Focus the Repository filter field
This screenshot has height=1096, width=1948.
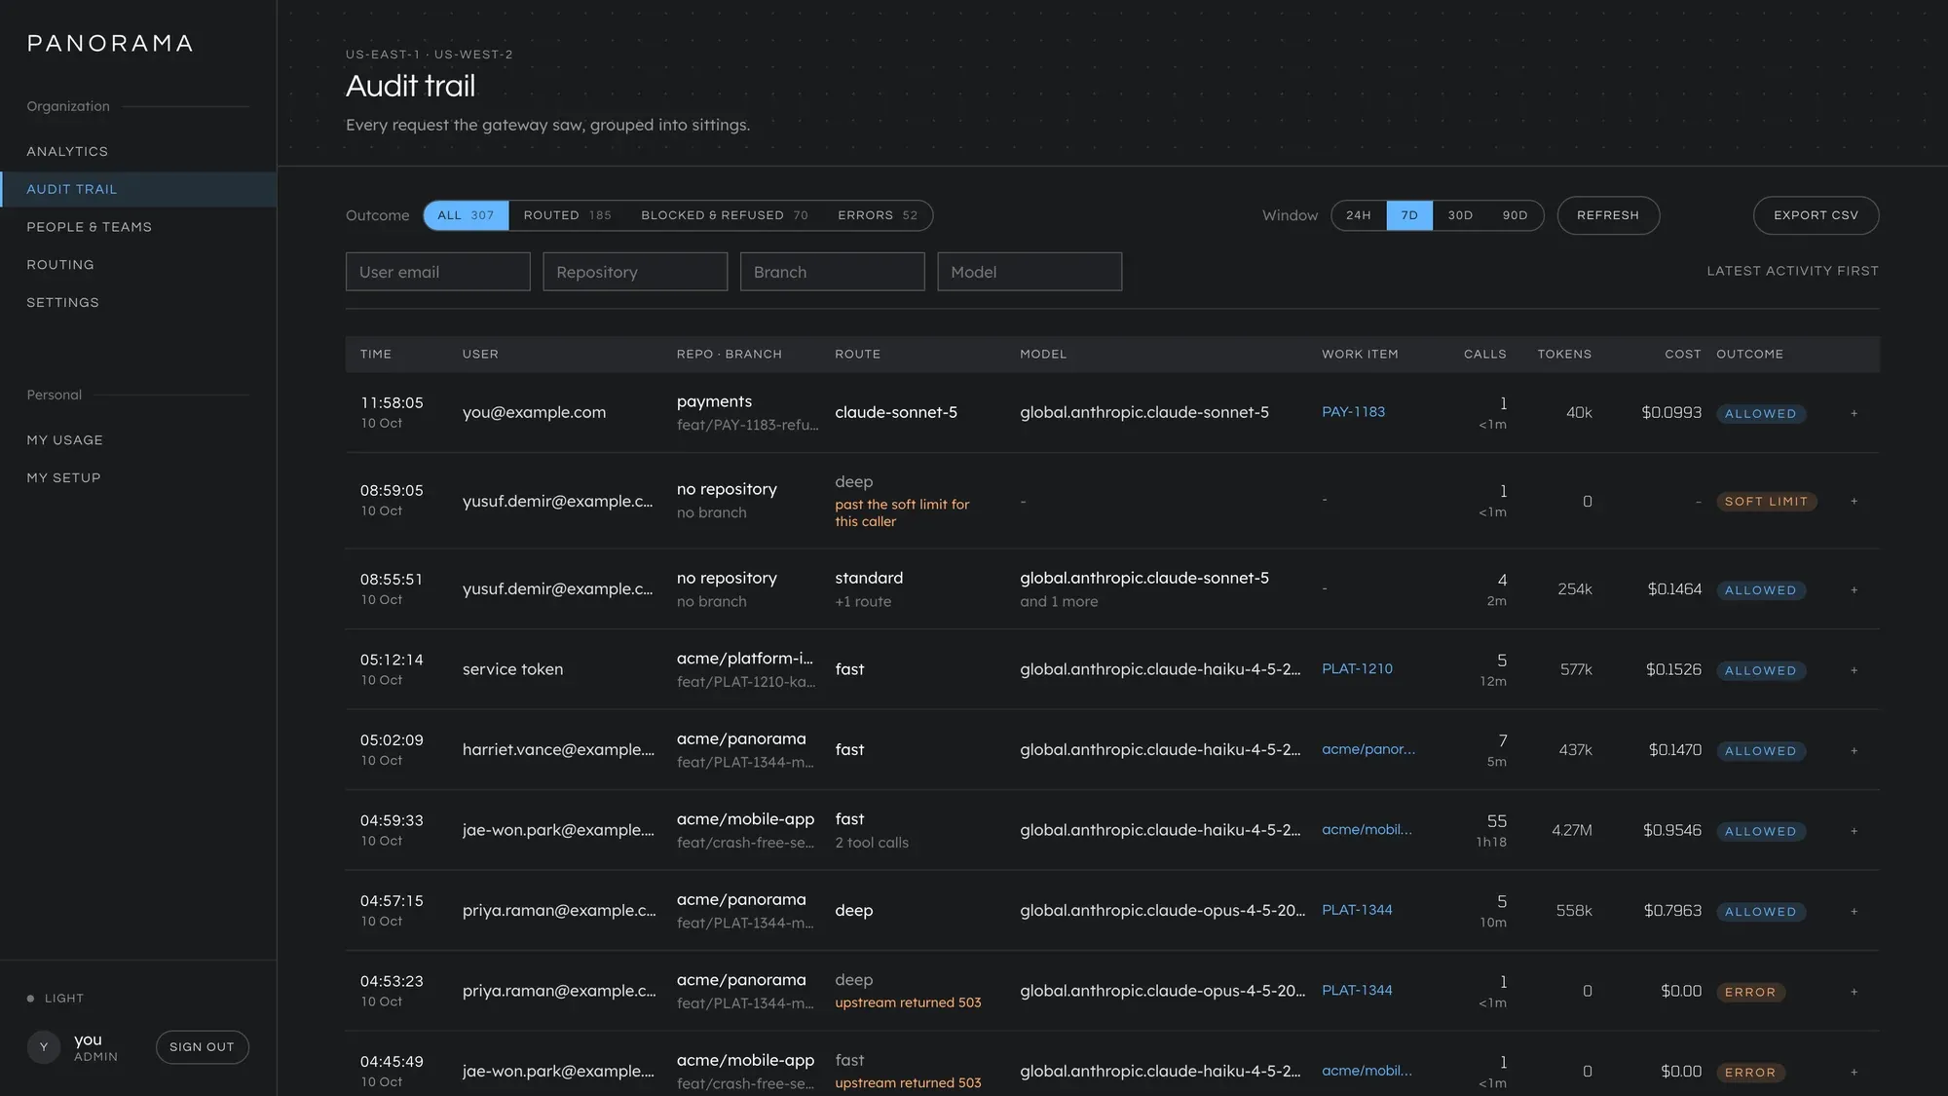click(635, 272)
